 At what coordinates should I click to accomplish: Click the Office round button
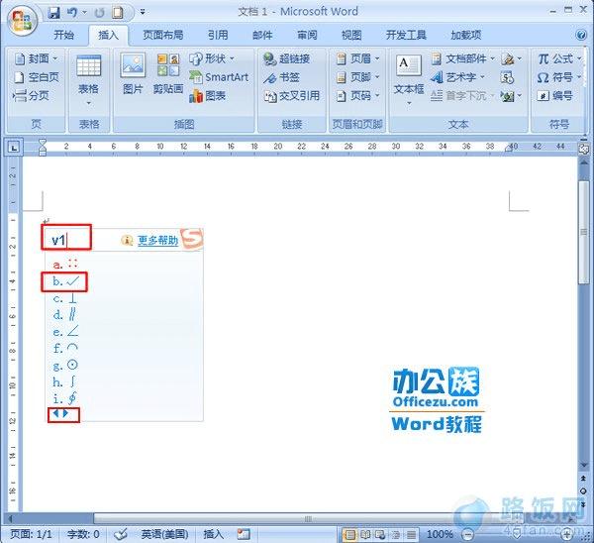(22, 20)
